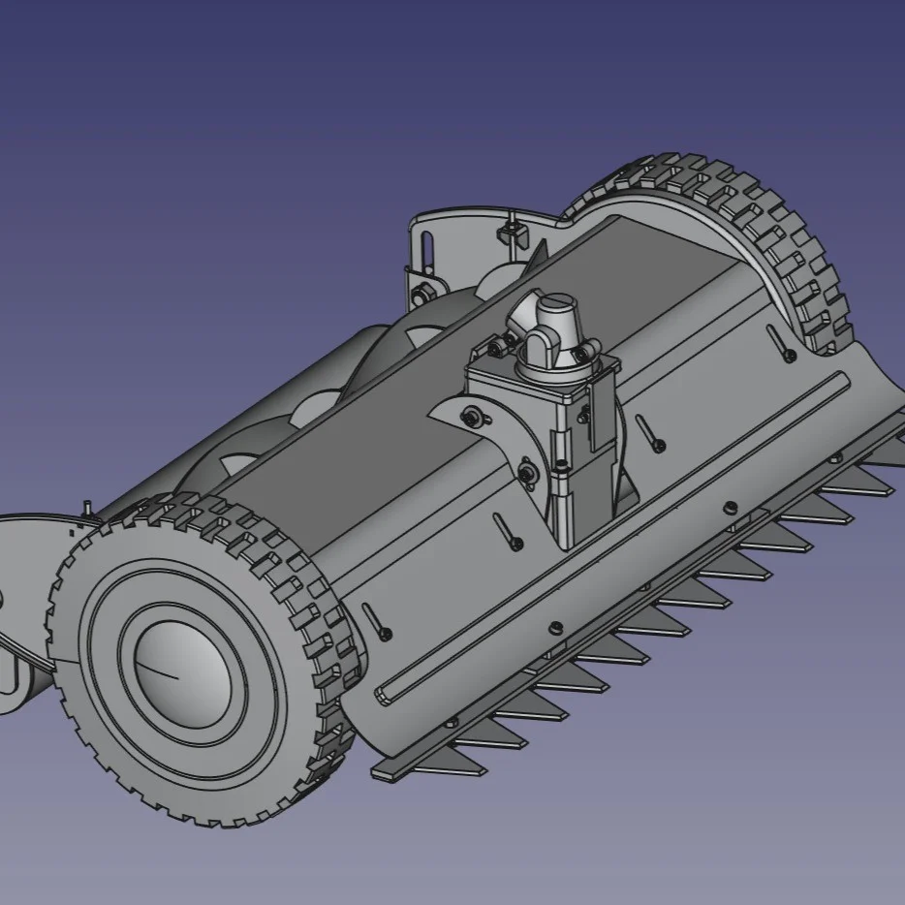Click the bolt on gearbox's curved flange
Viewport: 905px width, 905px height.
(472, 418)
